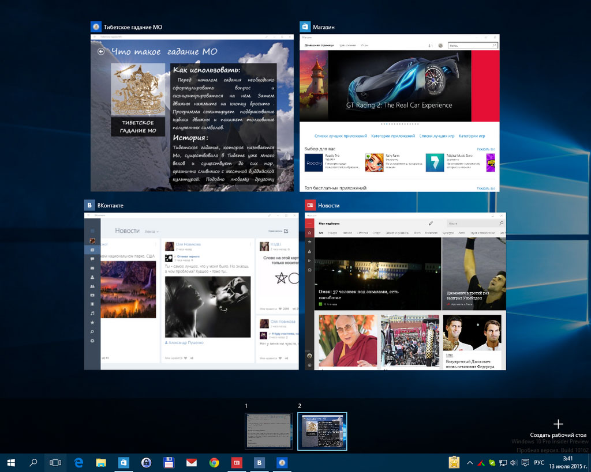The width and height of the screenshot is (591, 472).
Task: Open the downloads arrow icon in Магазин
Action: tap(430, 46)
